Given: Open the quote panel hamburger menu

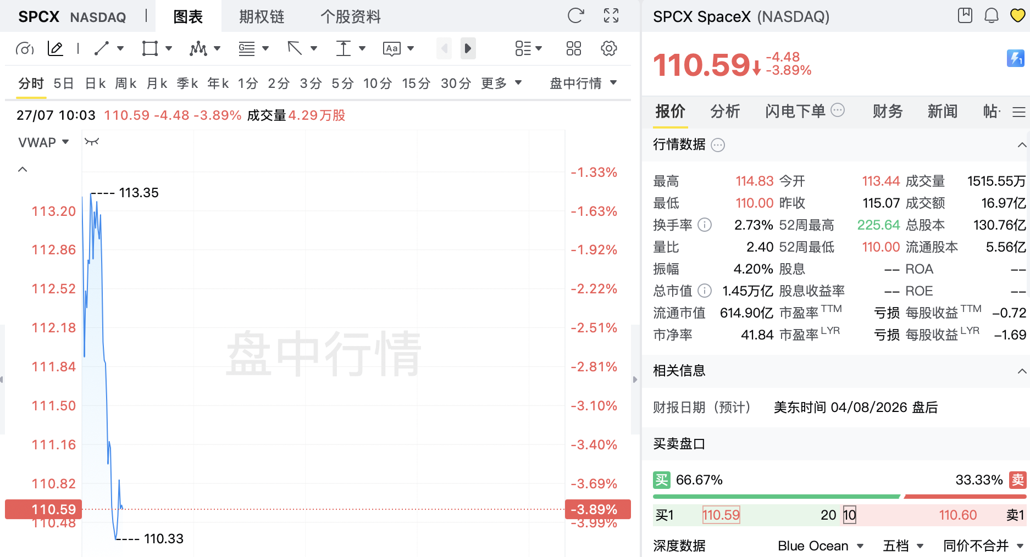Looking at the screenshot, I should (1018, 112).
